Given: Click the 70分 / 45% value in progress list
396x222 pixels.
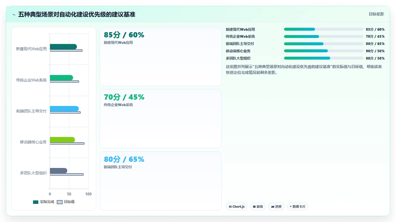Looking at the screenshot, I should click(375, 37).
